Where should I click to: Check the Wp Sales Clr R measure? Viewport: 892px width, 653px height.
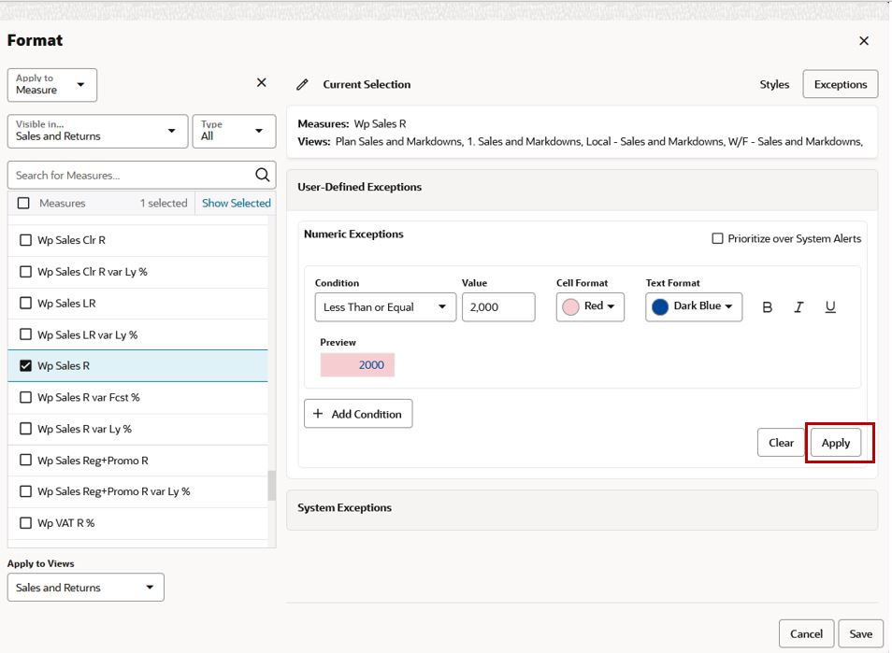25,240
